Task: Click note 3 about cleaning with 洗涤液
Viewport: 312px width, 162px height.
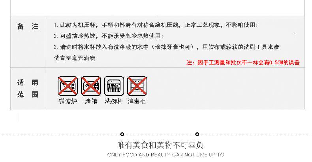Action: pos(166,47)
